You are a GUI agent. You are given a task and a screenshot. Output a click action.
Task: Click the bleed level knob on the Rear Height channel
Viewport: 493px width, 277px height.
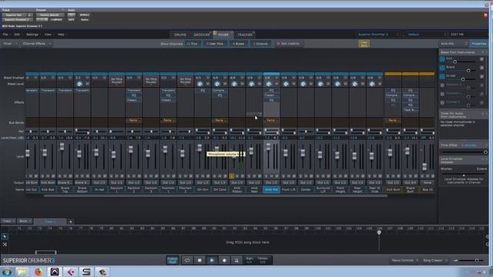click(354, 84)
